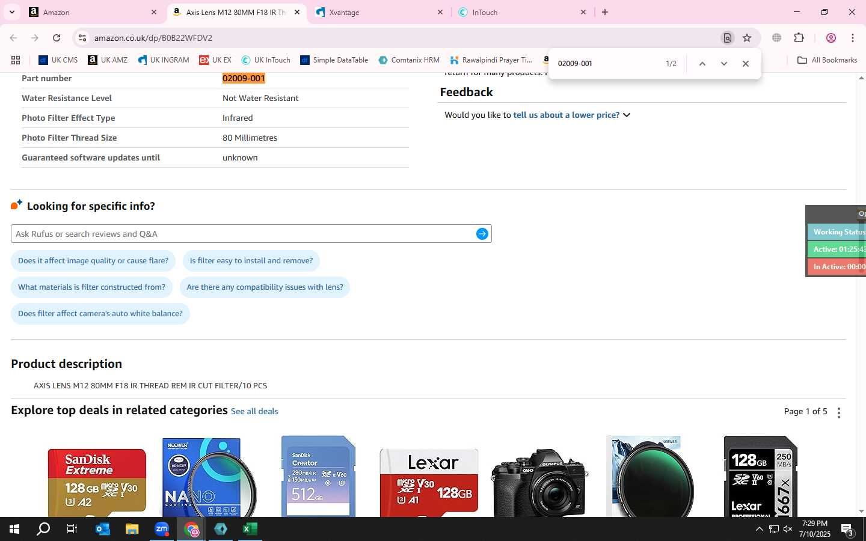Click the find-in-page text field
Screen dimensions: 866x541
click(x=606, y=64)
